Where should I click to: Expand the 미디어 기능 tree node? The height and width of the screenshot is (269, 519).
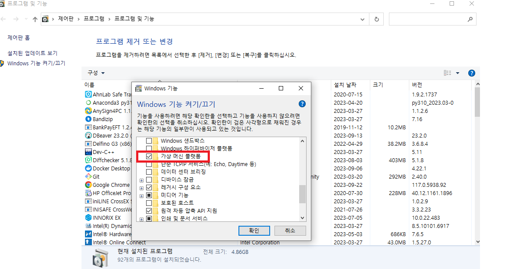(142, 196)
